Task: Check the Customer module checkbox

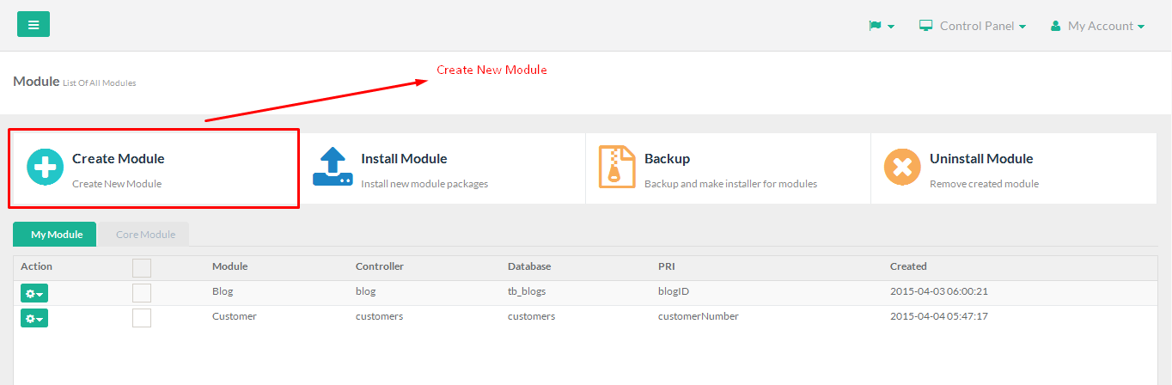Action: coord(142,318)
